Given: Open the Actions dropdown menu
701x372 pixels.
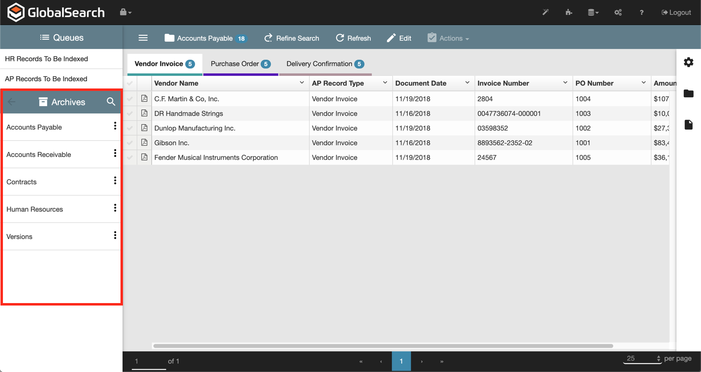Looking at the screenshot, I should coord(448,38).
